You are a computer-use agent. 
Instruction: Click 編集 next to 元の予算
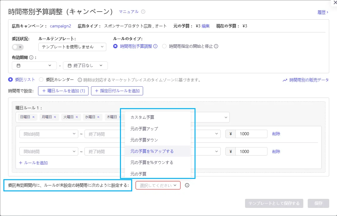pos(205,26)
